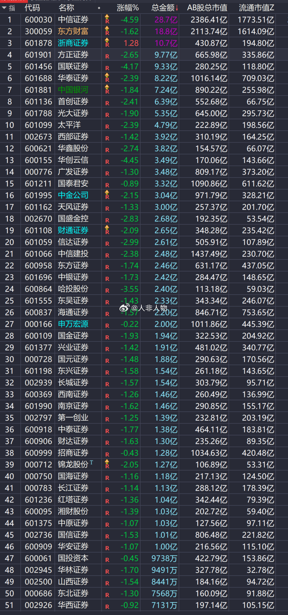Click the R icon next to 华西证券

pyautogui.click(x=107, y=607)
